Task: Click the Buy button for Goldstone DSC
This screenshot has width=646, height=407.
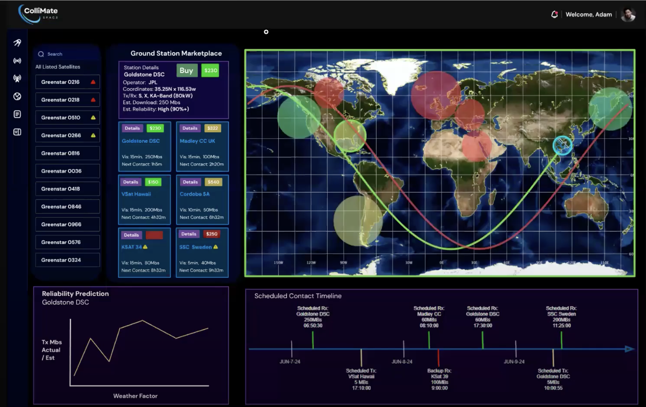Action: 187,70
